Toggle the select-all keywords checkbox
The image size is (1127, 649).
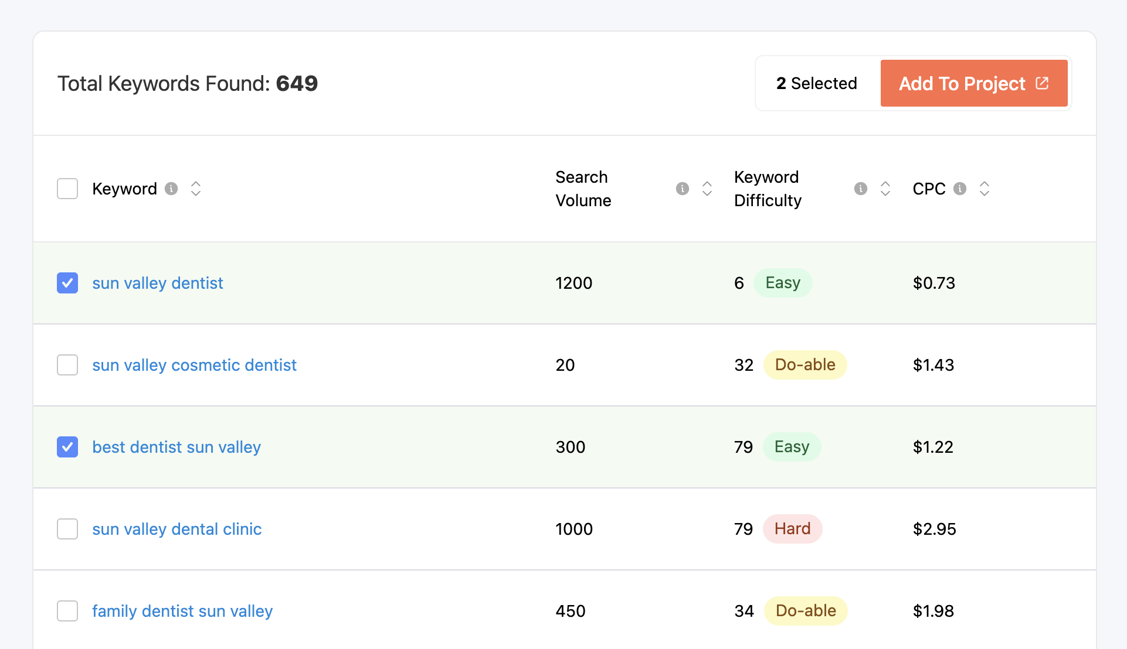67,189
